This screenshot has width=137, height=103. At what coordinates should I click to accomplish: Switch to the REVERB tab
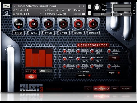tap(126, 88)
